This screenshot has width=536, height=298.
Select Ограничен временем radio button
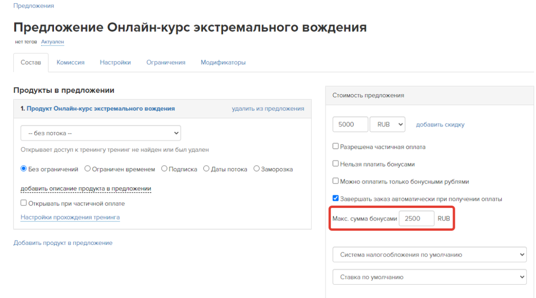click(88, 169)
